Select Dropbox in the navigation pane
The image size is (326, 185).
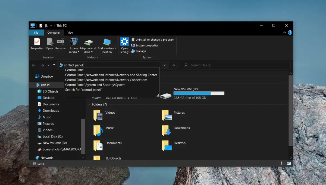click(x=47, y=76)
